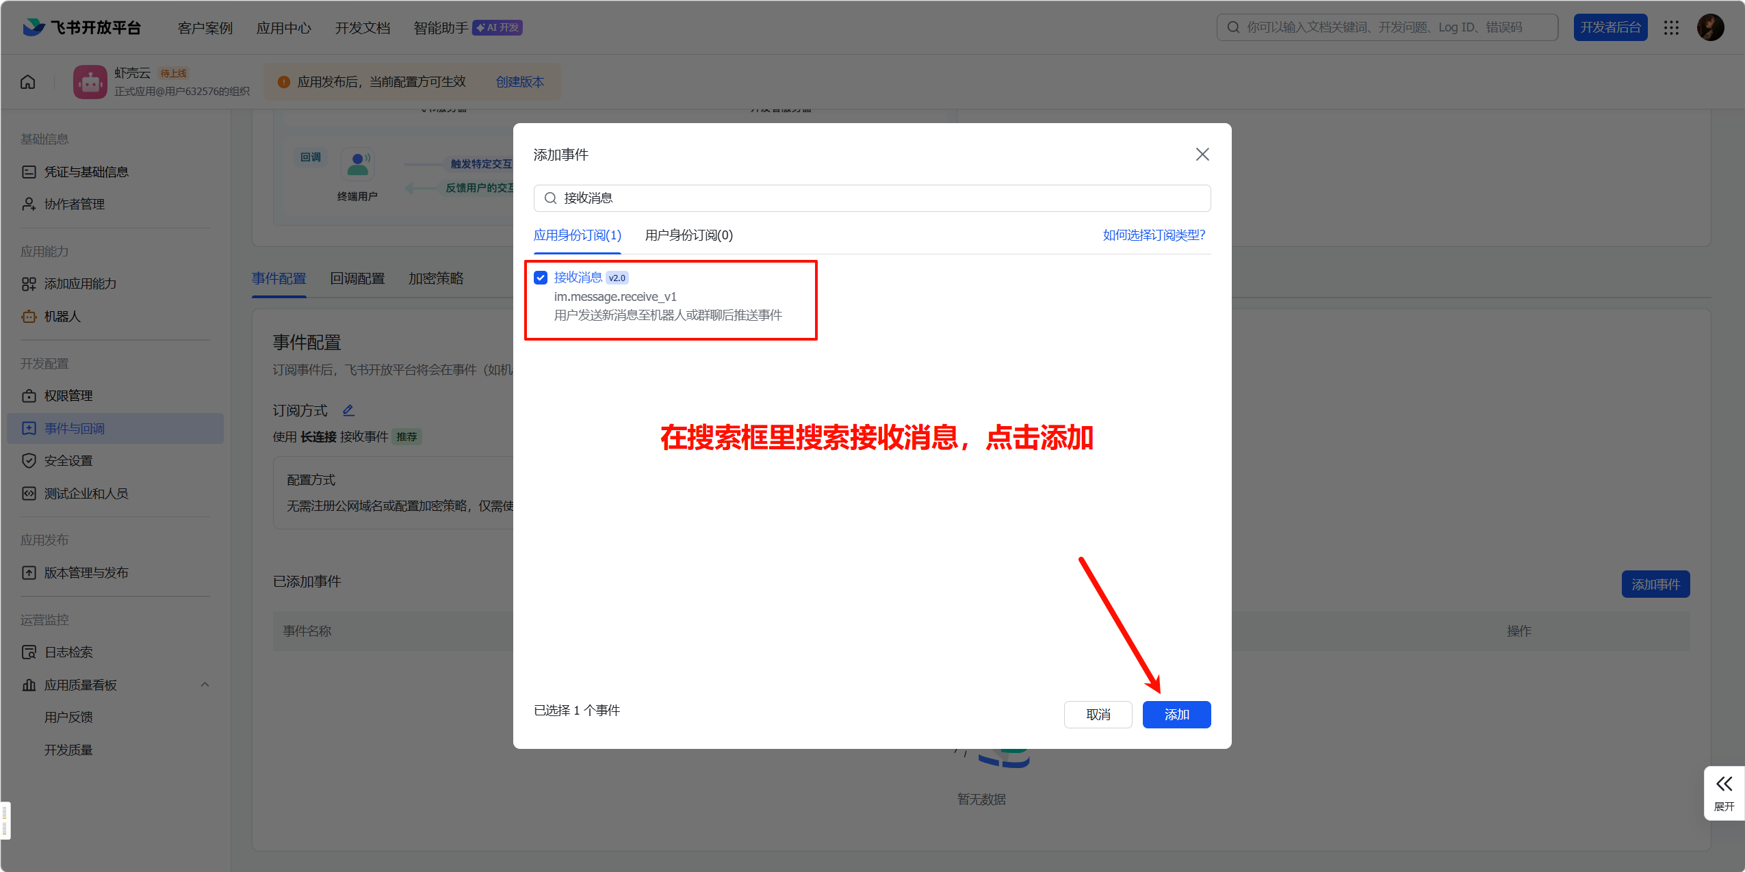
Task: Open 凭证与基础信息 via its sidebar icon
Action: tap(29, 171)
